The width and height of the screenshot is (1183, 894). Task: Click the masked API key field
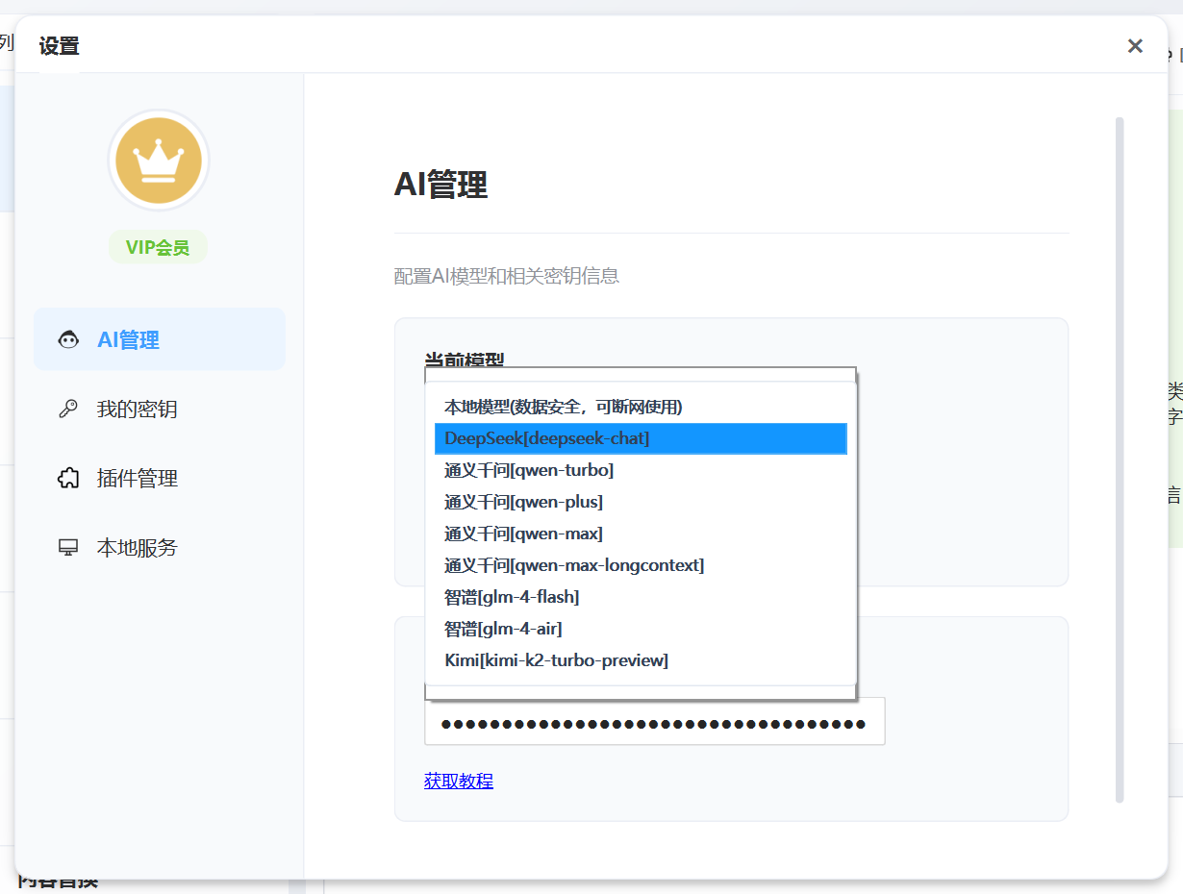pyautogui.click(x=654, y=723)
